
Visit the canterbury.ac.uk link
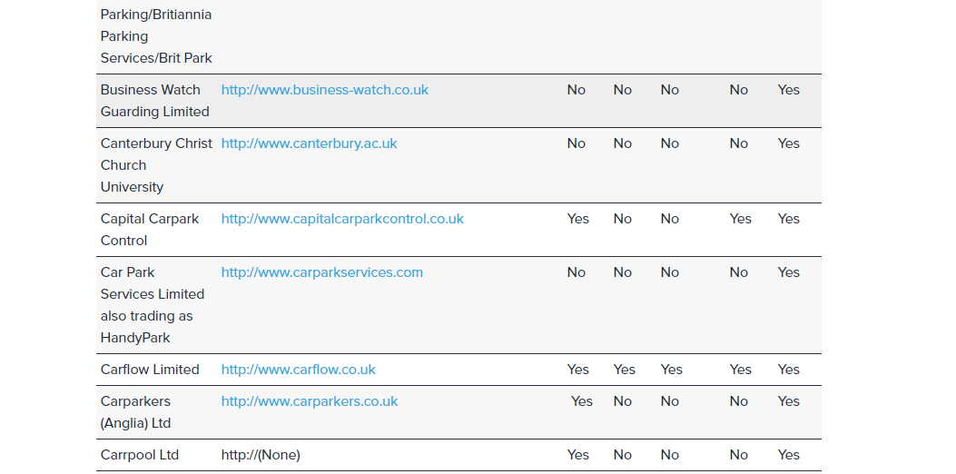[x=309, y=143]
